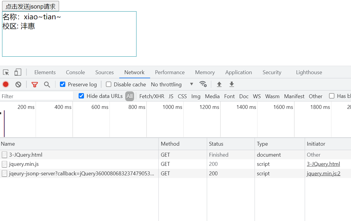
Task: Open the Sources tab
Action: [x=104, y=72]
